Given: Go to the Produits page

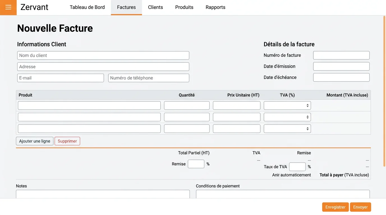Looking at the screenshot, I should [184, 7].
